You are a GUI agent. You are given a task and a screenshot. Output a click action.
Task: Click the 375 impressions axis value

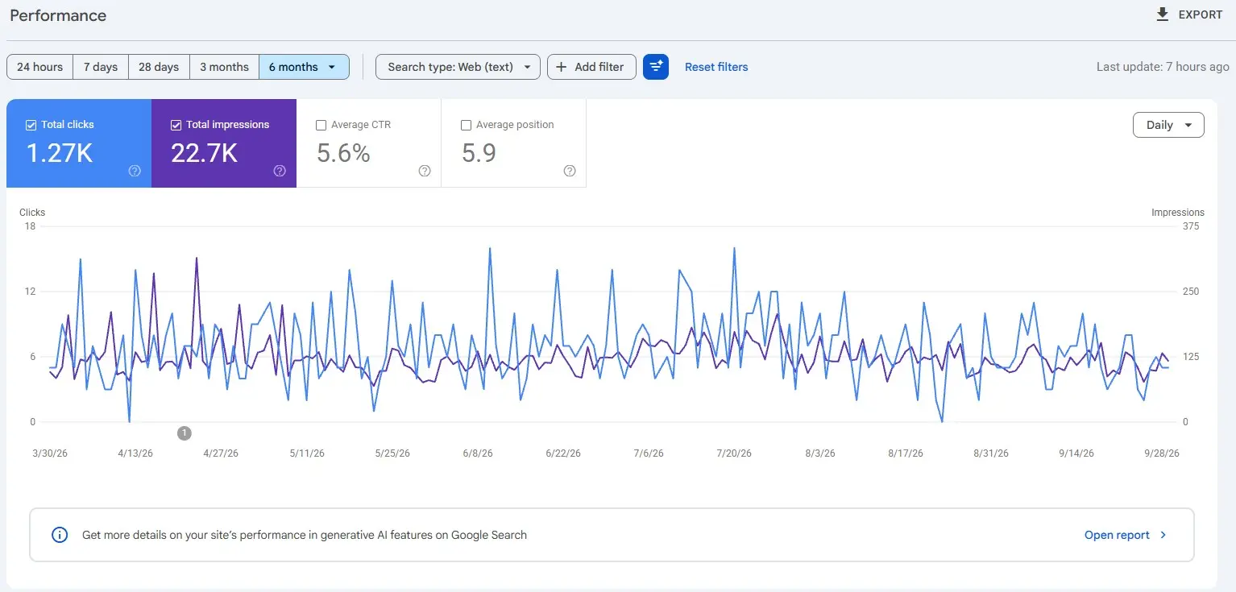[x=1191, y=226]
